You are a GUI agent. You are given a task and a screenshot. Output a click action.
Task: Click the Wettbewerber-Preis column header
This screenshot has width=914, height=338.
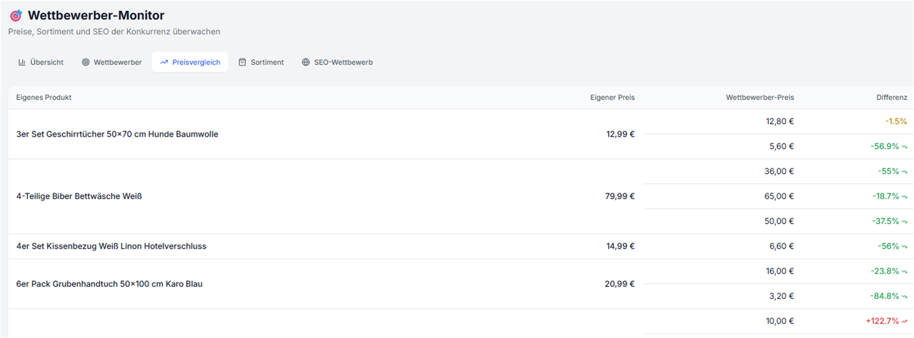[x=760, y=97]
